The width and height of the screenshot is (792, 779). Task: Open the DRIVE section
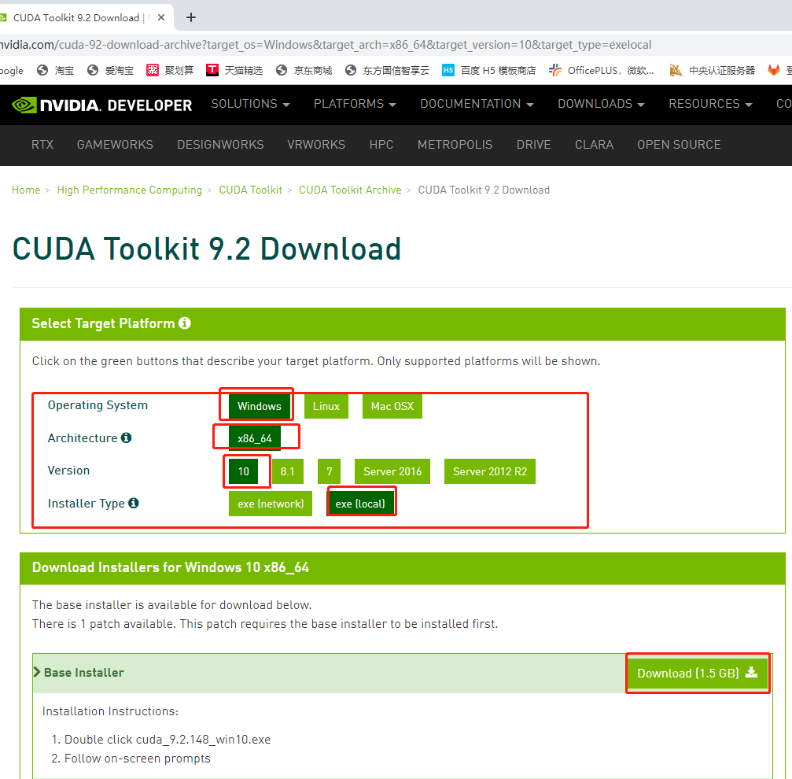(x=533, y=145)
